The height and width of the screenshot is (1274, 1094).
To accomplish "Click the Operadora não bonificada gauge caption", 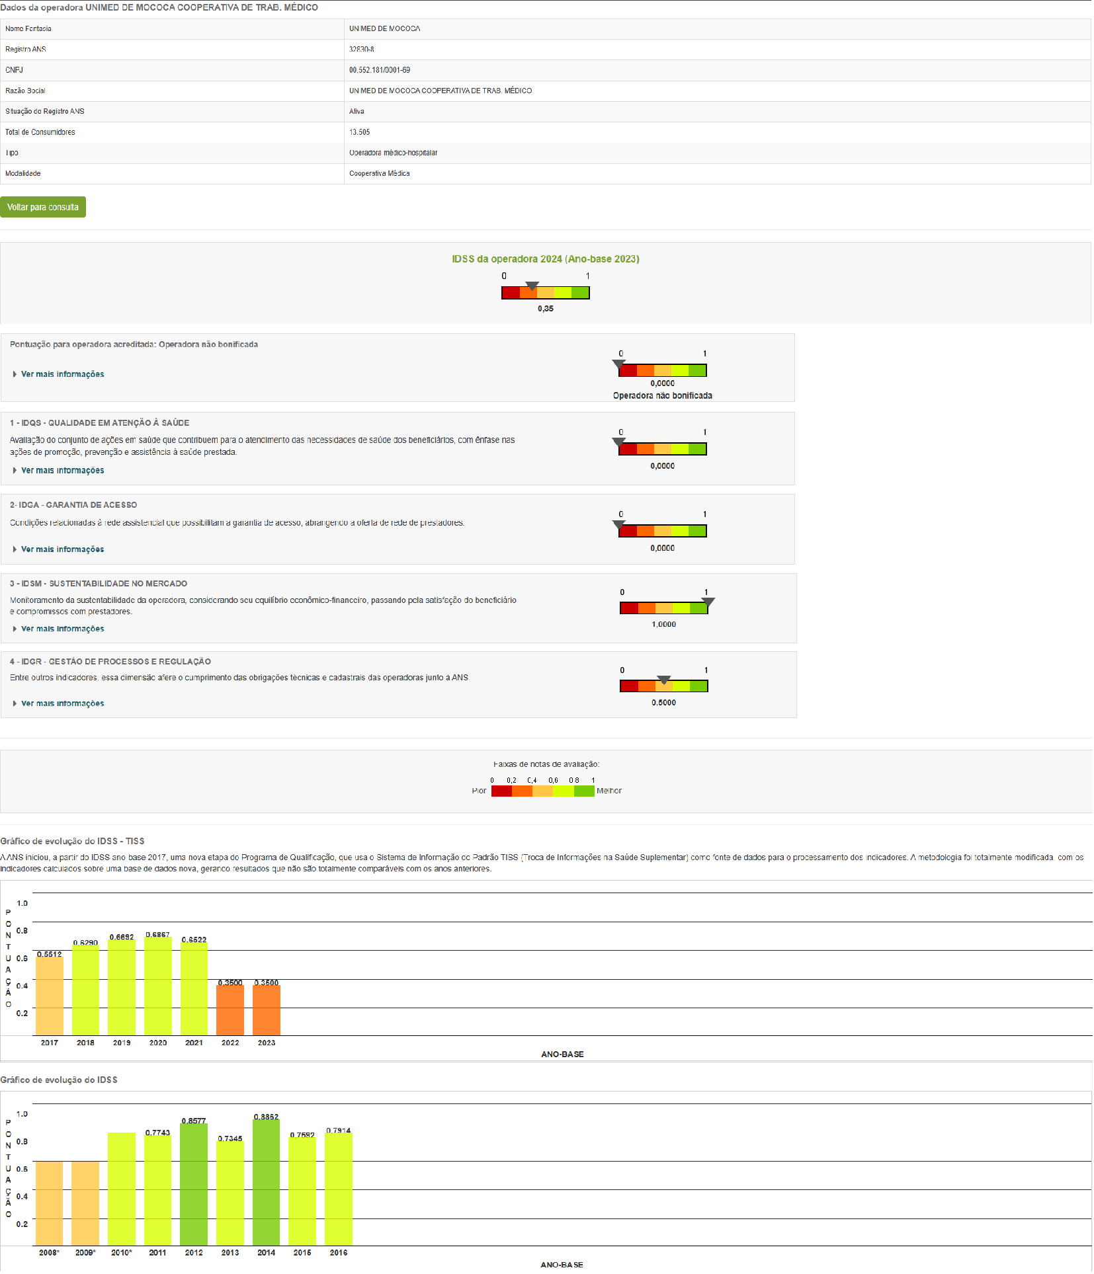I will coord(663,396).
